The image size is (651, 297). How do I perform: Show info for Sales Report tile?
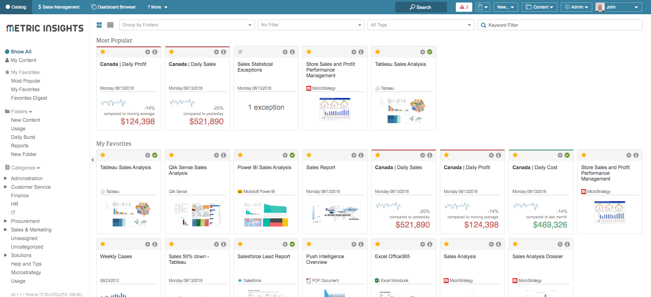(x=361, y=155)
